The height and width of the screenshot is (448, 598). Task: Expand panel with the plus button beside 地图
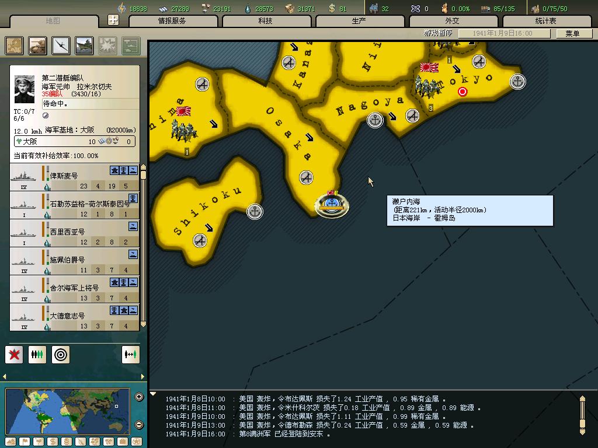(113, 20)
